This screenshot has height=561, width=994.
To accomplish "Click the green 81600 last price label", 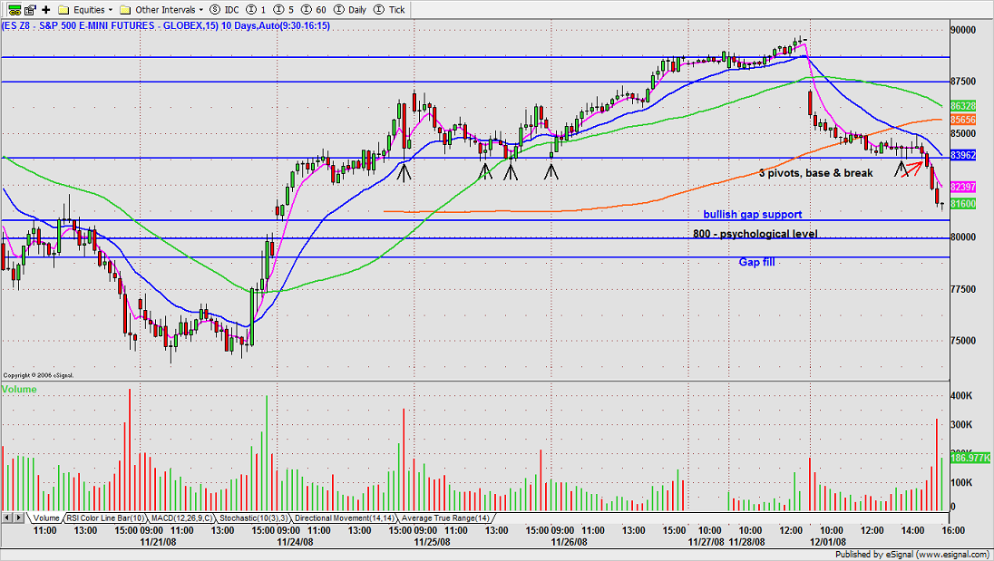I will pyautogui.click(x=963, y=204).
